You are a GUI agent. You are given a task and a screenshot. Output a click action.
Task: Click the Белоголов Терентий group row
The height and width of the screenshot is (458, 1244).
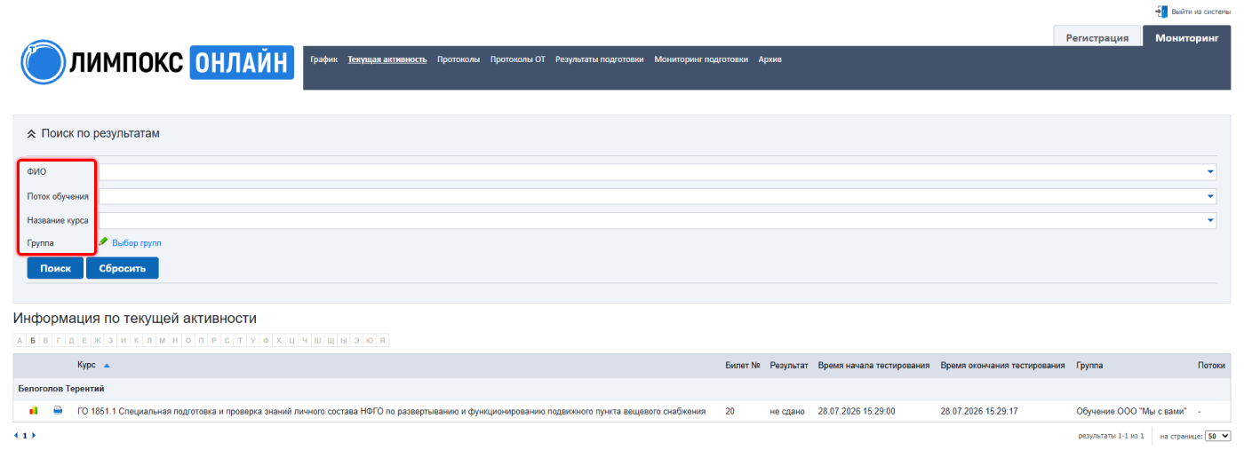(622, 389)
